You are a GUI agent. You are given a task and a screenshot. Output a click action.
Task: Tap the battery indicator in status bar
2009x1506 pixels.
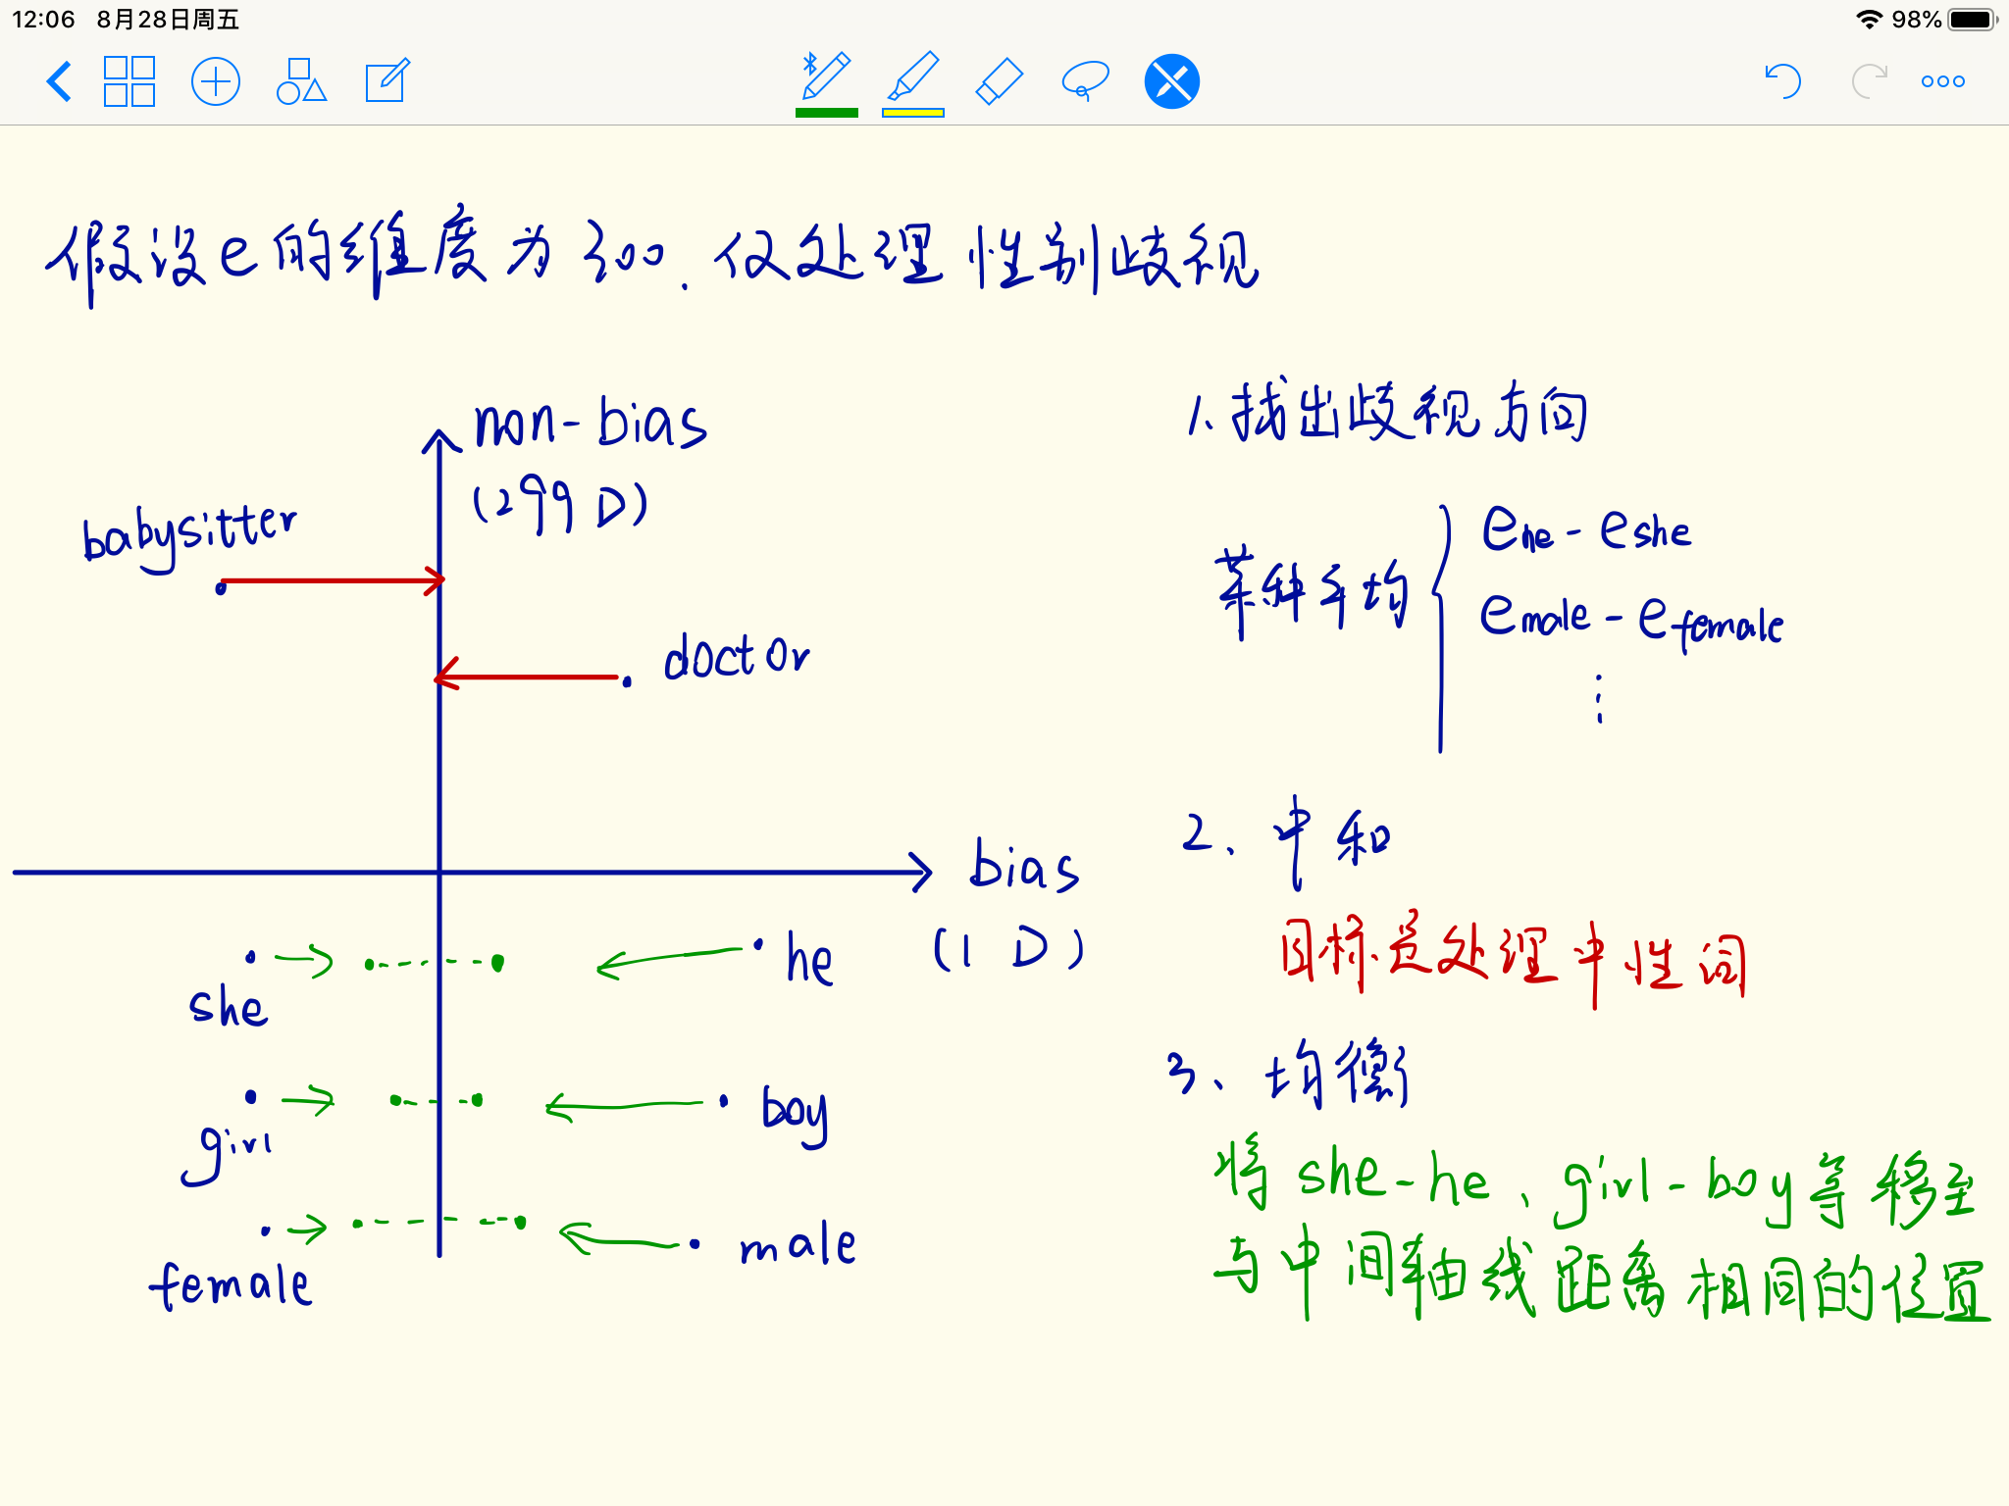coord(1973,20)
